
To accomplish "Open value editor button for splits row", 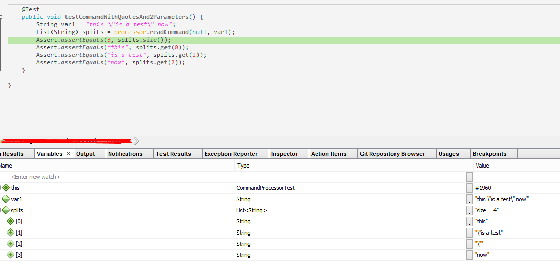I will coord(469,210).
